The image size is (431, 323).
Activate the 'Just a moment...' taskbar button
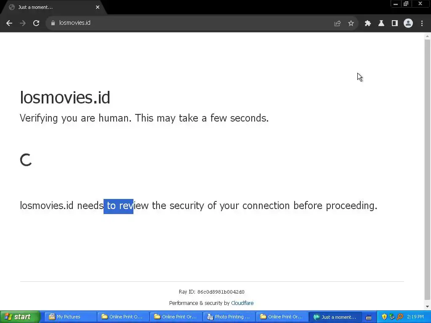[x=335, y=317]
